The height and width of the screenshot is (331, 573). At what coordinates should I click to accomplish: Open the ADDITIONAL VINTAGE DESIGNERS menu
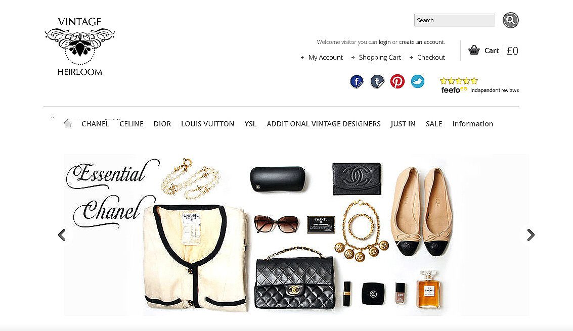[x=323, y=124]
